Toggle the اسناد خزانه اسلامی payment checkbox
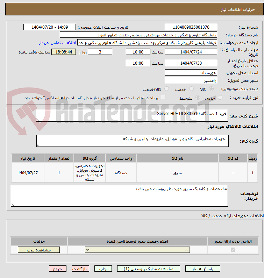This screenshot has height=278, width=264. pyautogui.click(x=163, y=97)
